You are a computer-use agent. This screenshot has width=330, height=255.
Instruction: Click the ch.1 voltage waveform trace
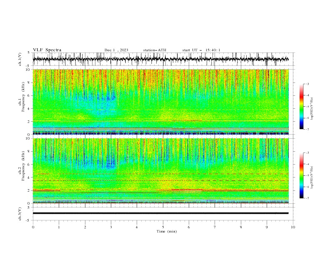coord(160,59)
